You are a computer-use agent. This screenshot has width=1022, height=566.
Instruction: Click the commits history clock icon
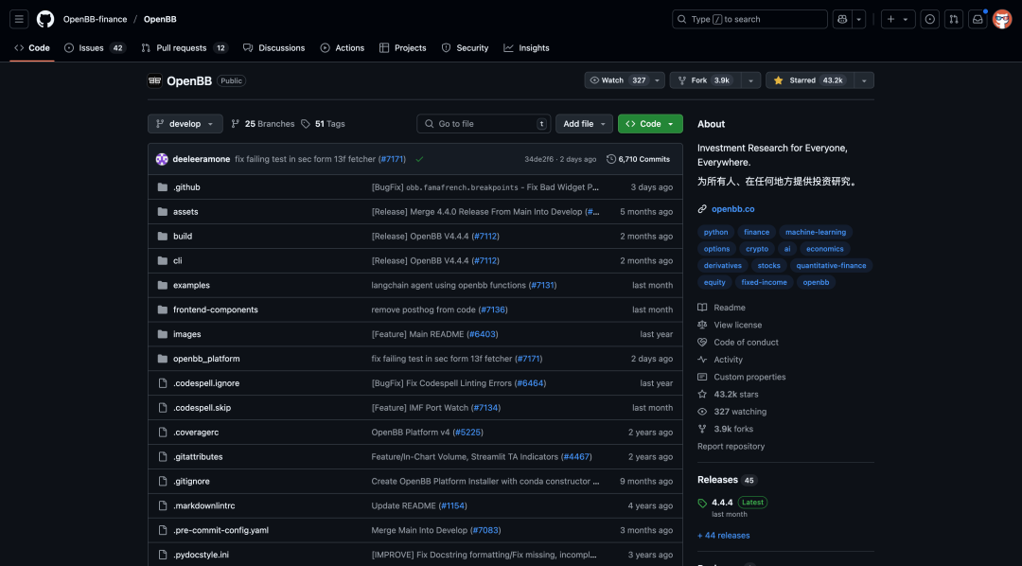point(610,159)
